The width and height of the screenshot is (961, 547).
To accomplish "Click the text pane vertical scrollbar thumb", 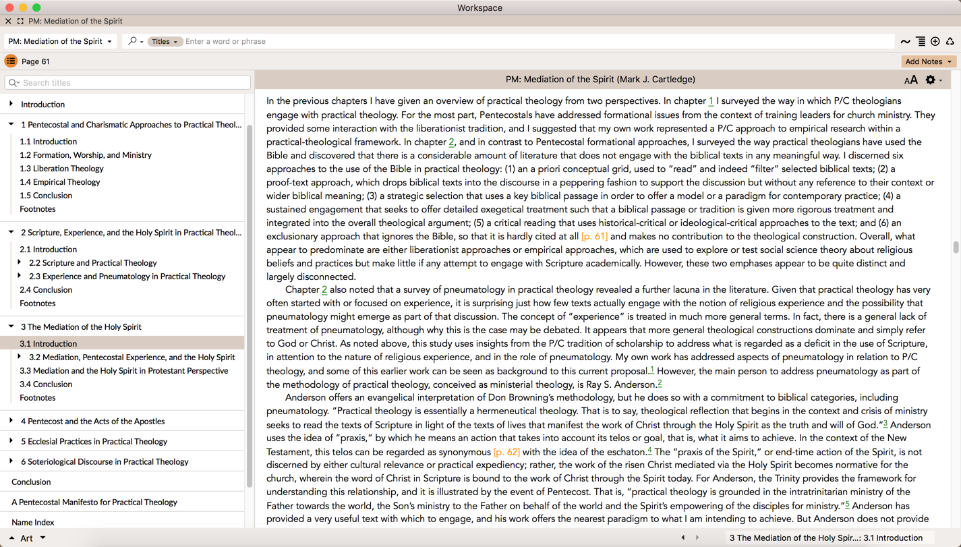I will pyautogui.click(x=956, y=247).
